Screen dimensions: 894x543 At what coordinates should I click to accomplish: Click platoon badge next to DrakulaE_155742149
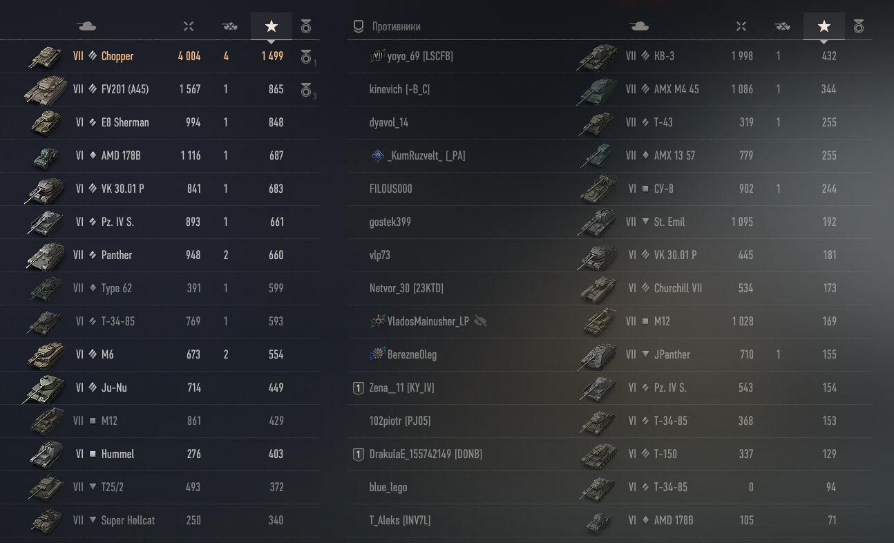(358, 455)
